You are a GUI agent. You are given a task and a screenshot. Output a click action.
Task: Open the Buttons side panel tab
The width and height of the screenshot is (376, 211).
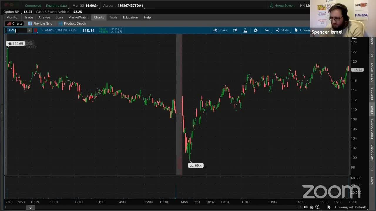372,94
